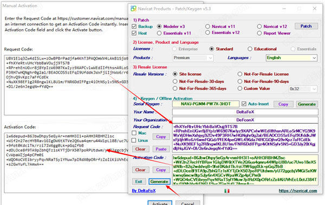Click Request Code box in Manual Activation window
The height and width of the screenshot is (205, 325).
[66, 85]
